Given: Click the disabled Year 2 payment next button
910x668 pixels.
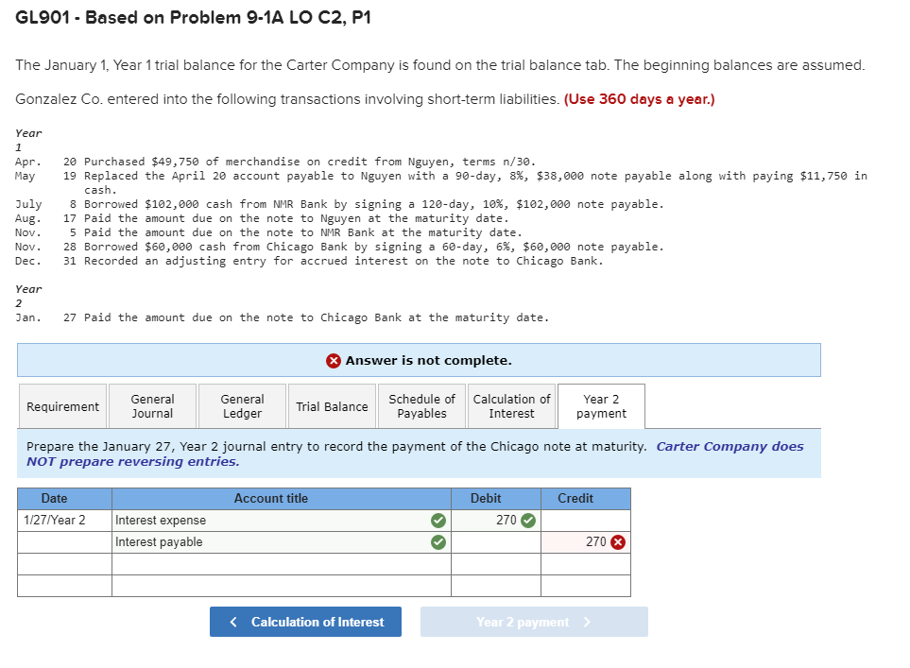Looking at the screenshot, I should (534, 622).
